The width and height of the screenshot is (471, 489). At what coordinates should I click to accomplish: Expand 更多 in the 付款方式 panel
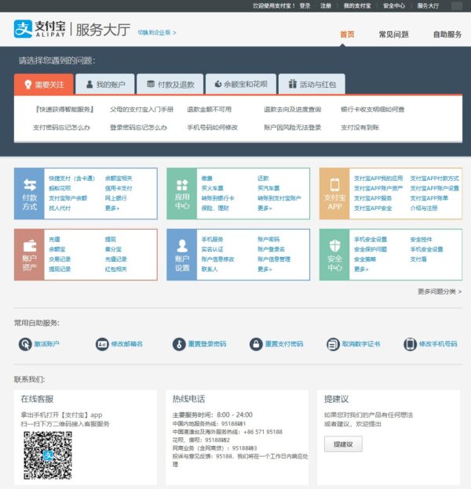[x=111, y=208]
